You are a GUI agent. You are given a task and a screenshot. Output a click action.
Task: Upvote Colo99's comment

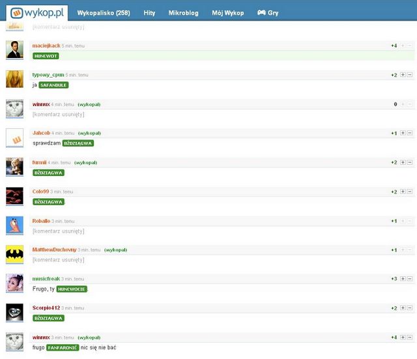click(x=403, y=191)
